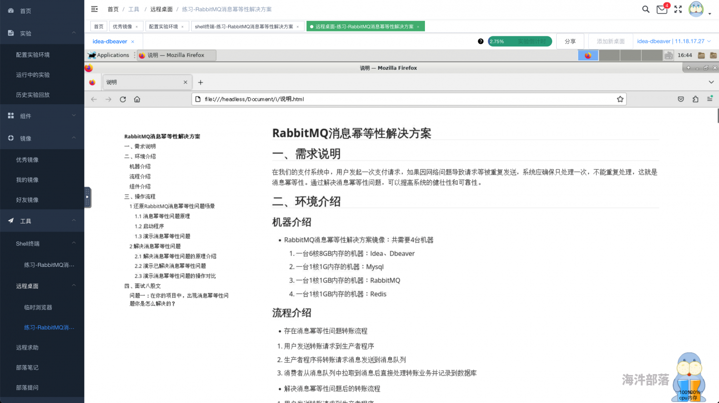719x403 pixels.
Task: Go to the Firefox home page
Action: tap(137, 99)
